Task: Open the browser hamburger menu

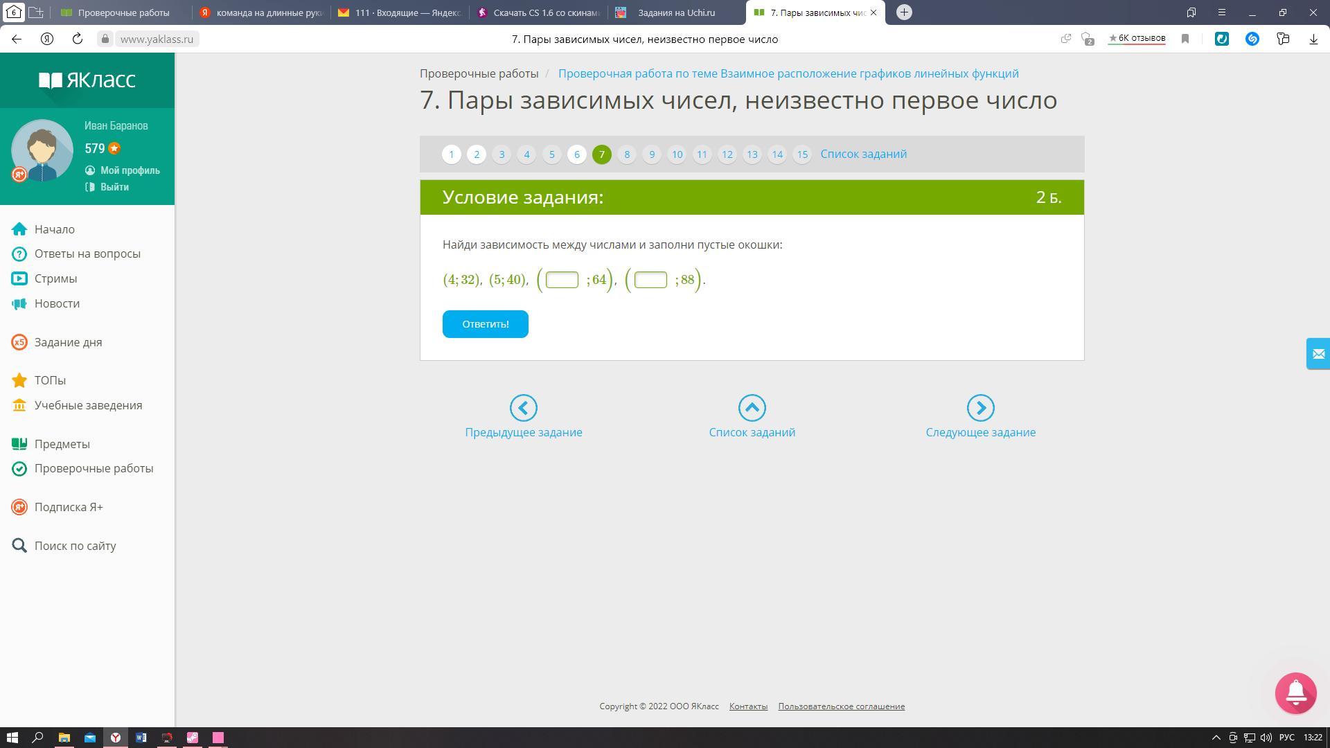Action: (1222, 12)
